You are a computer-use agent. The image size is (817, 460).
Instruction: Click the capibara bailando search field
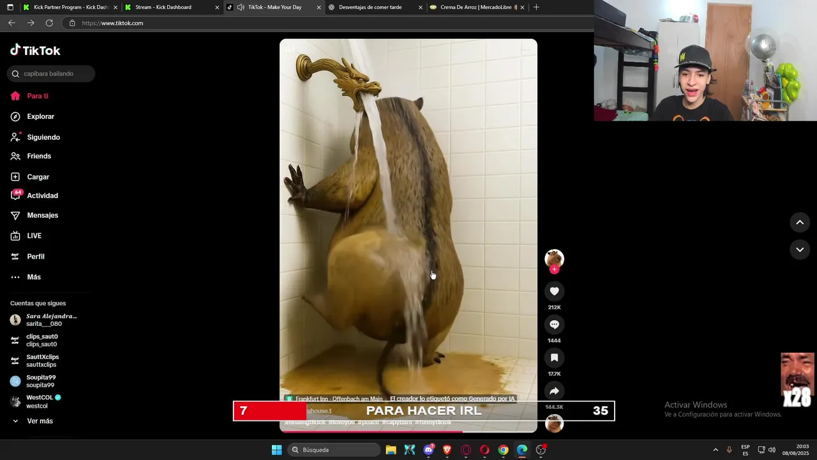coord(51,73)
